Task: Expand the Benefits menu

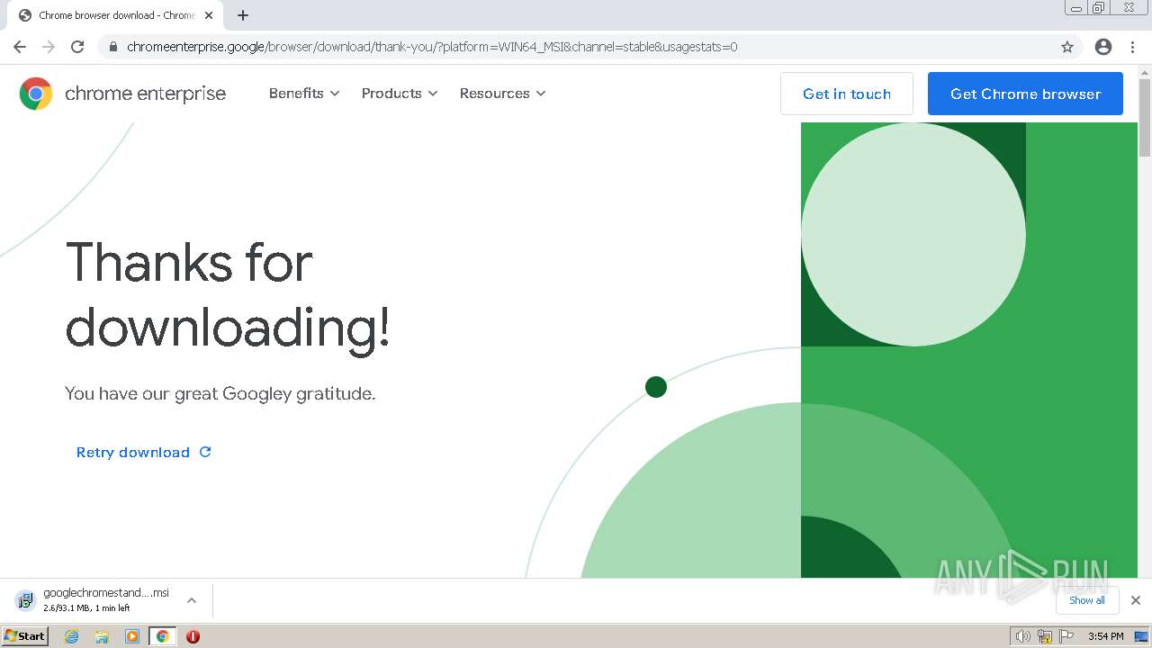Action: click(x=304, y=94)
